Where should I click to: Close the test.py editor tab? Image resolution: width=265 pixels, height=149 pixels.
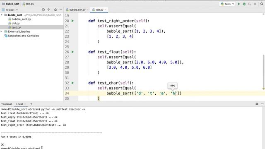coord(106,10)
